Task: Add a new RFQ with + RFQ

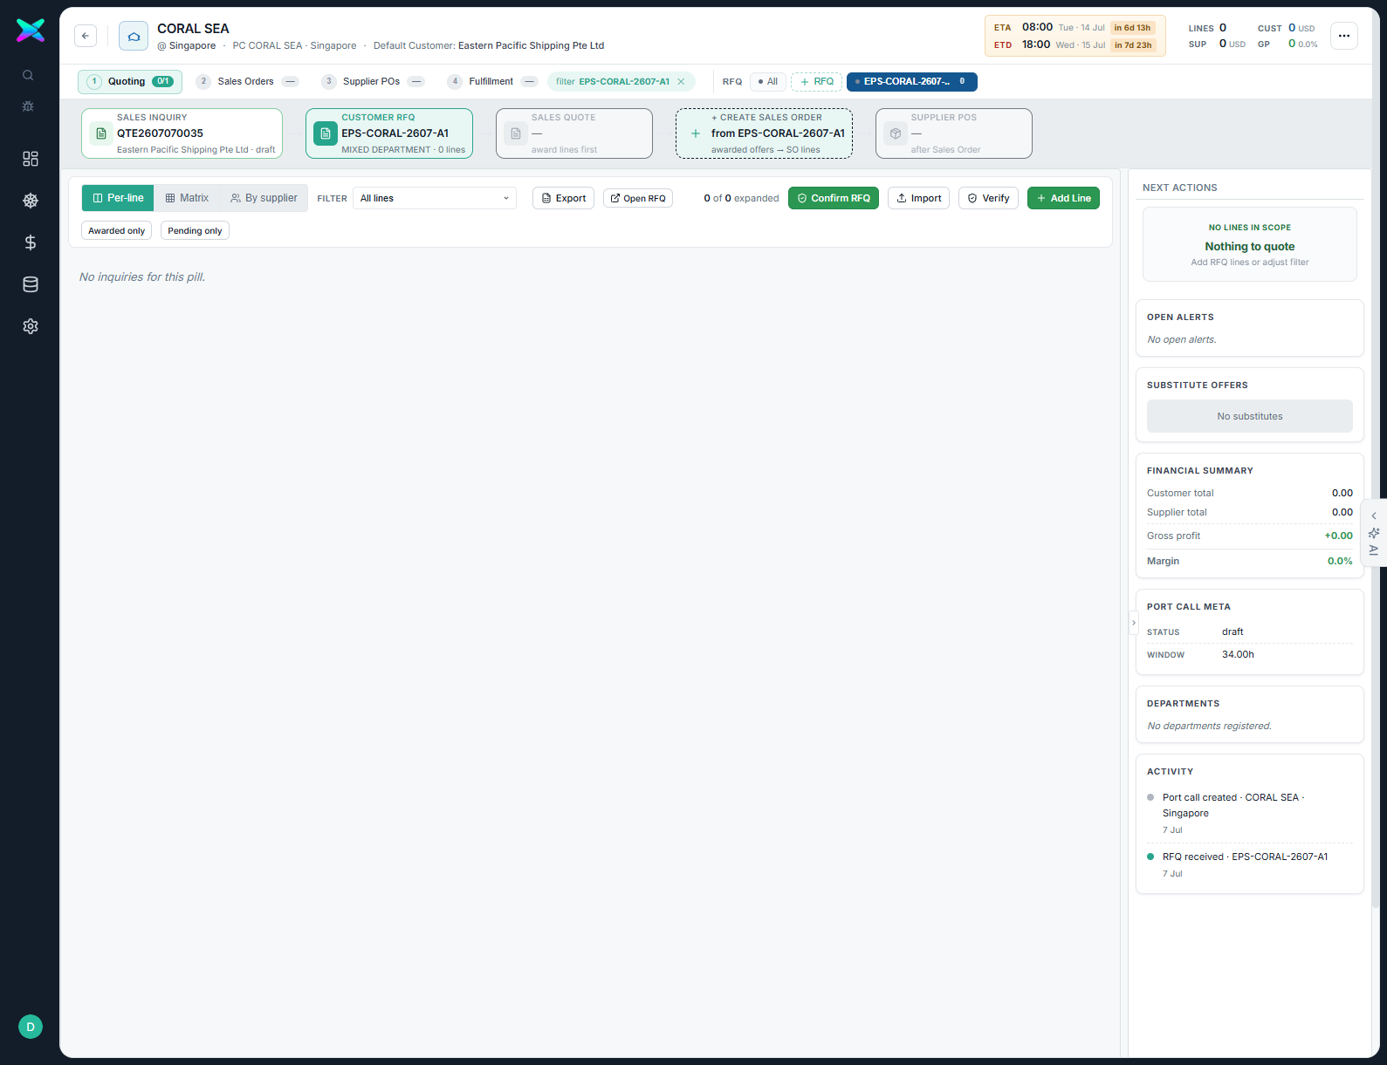Action: (x=817, y=81)
